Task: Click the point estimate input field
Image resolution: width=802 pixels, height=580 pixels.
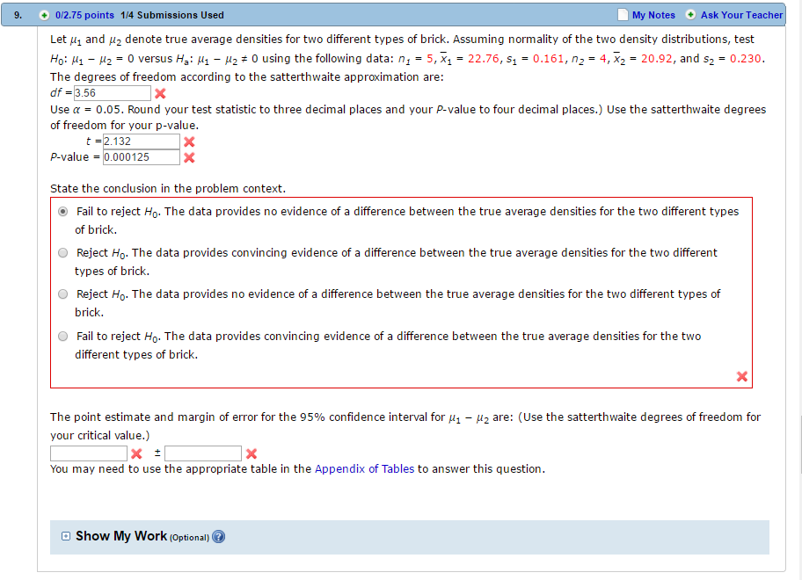Action: tap(88, 453)
